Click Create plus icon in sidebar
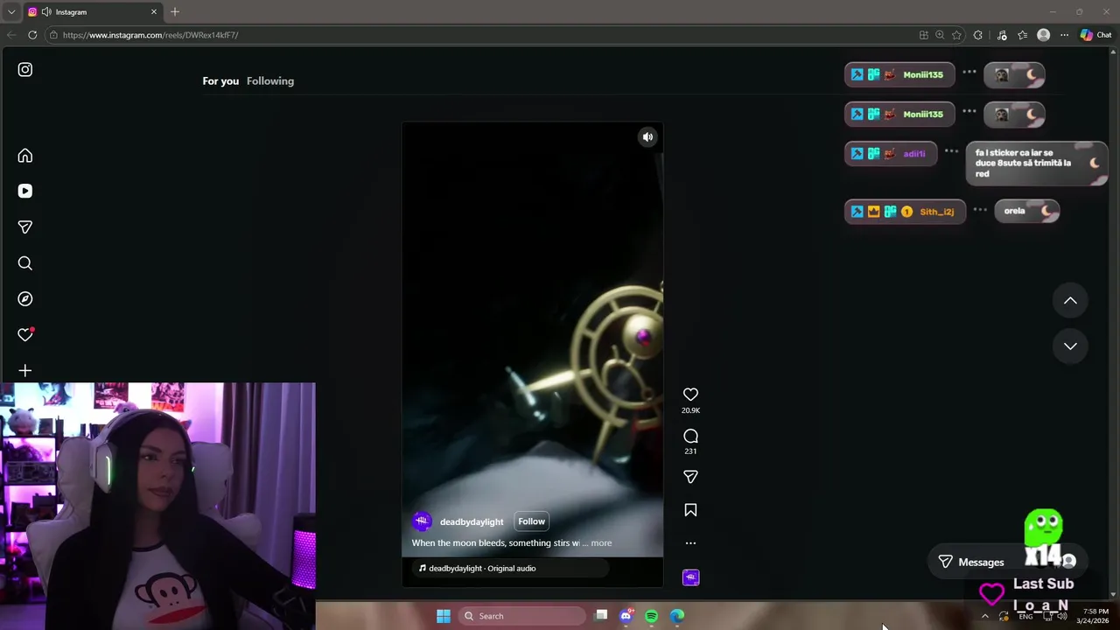Viewport: 1120px width, 630px height. tap(25, 371)
